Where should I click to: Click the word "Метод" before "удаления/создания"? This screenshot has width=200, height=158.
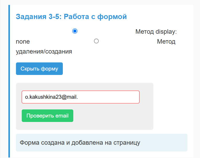(166, 42)
